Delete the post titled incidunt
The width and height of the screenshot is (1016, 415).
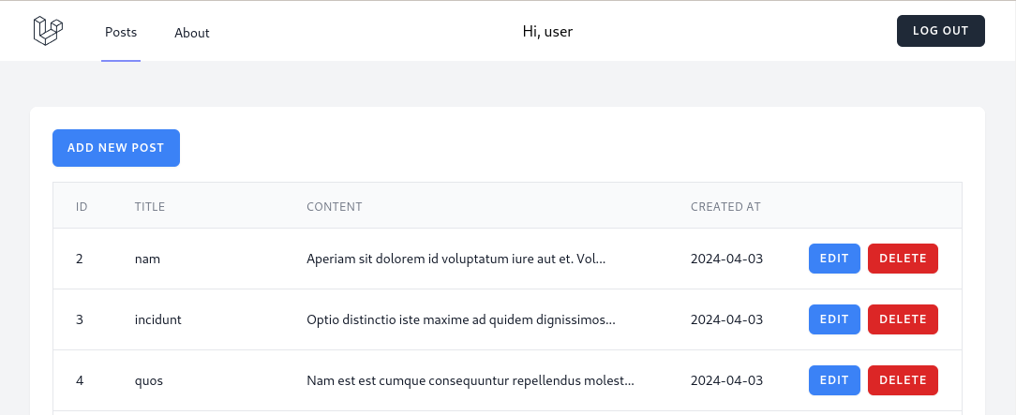click(x=903, y=319)
